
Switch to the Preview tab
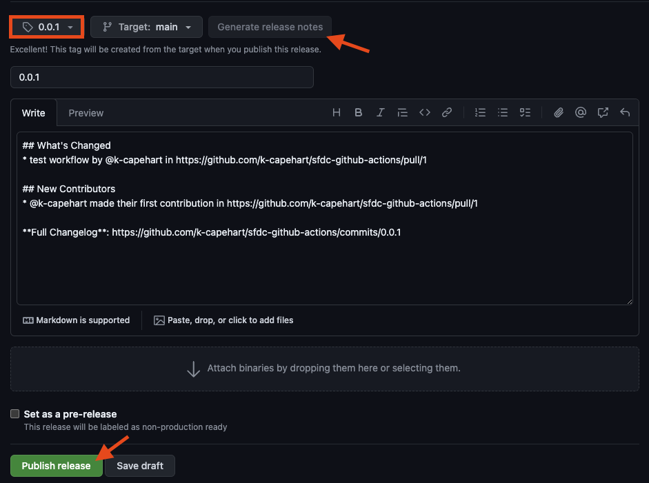86,113
